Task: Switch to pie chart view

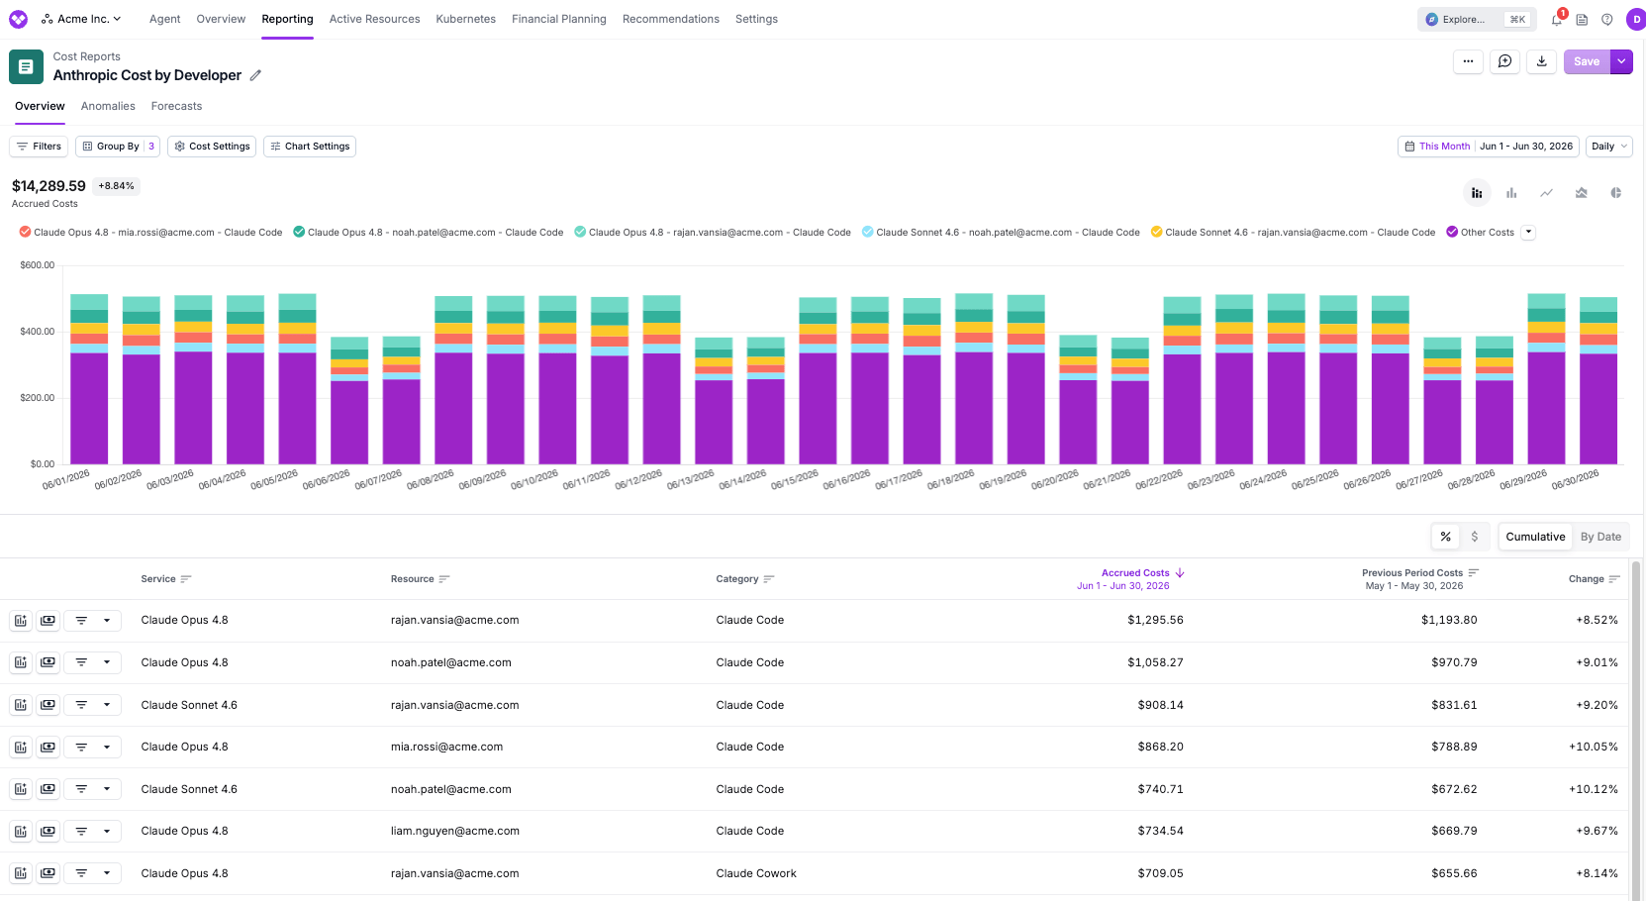Action: 1615,193
